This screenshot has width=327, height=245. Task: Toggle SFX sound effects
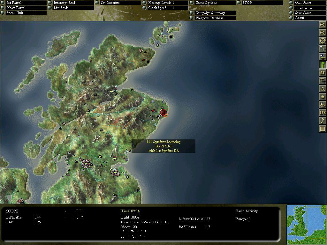click(x=323, y=113)
